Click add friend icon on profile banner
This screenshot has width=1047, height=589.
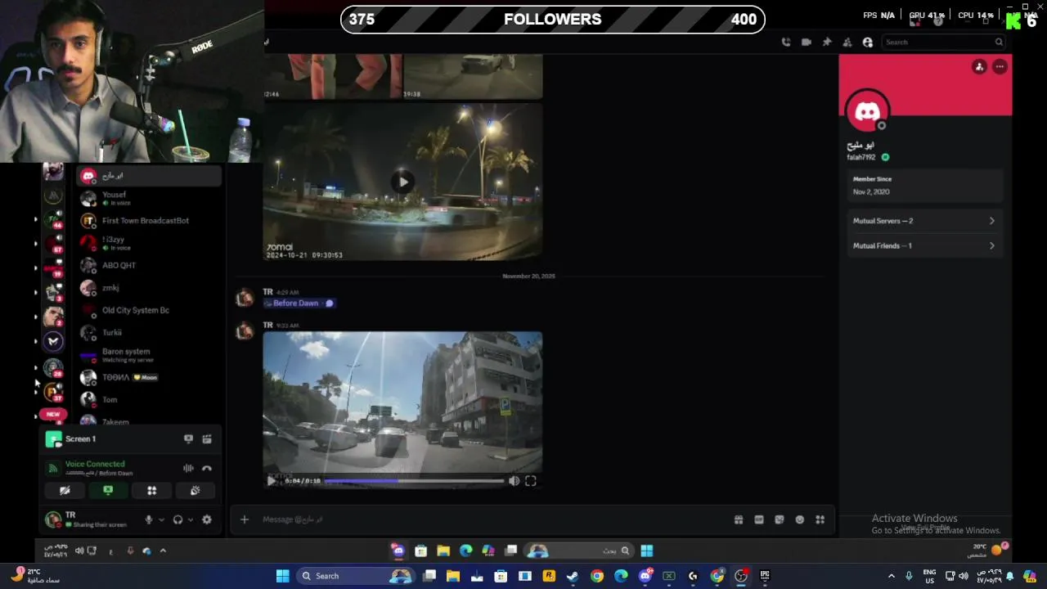pos(979,67)
